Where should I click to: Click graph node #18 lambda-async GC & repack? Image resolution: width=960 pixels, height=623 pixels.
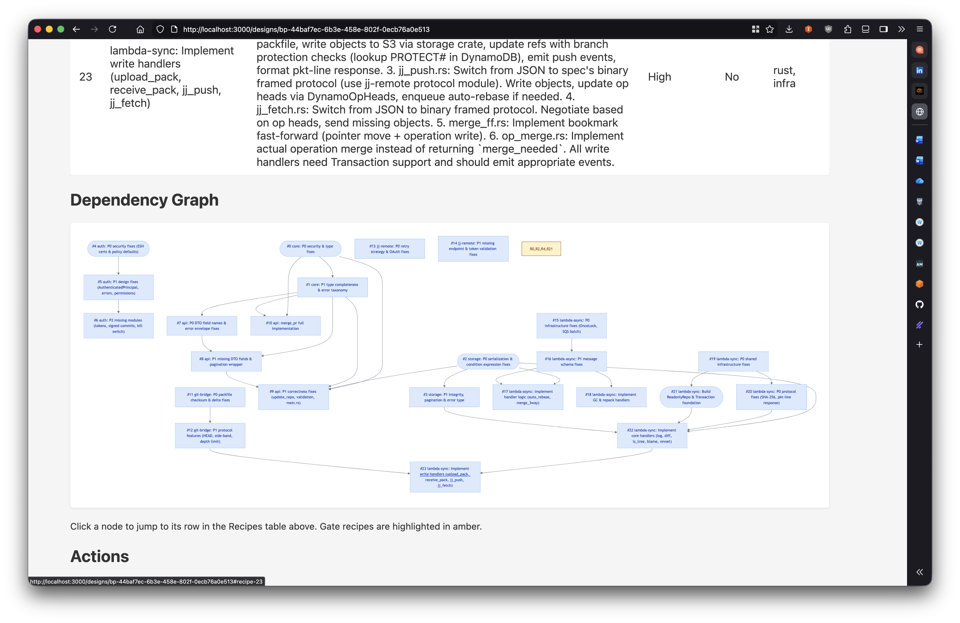(x=611, y=397)
